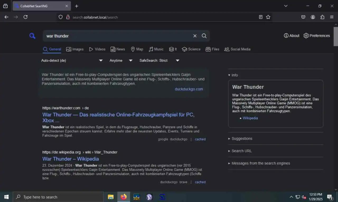Viewport: 338px width, 202px height.
Task: Expand Messages from the search engines
Action: (259, 163)
